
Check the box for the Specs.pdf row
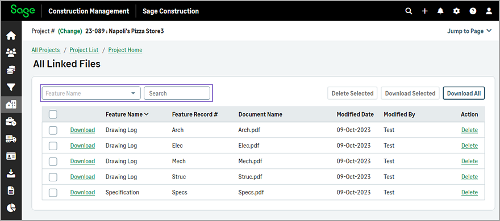pyautogui.click(x=53, y=192)
